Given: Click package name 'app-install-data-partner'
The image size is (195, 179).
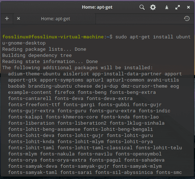Looking at the screenshot, I should pos(127,74).
